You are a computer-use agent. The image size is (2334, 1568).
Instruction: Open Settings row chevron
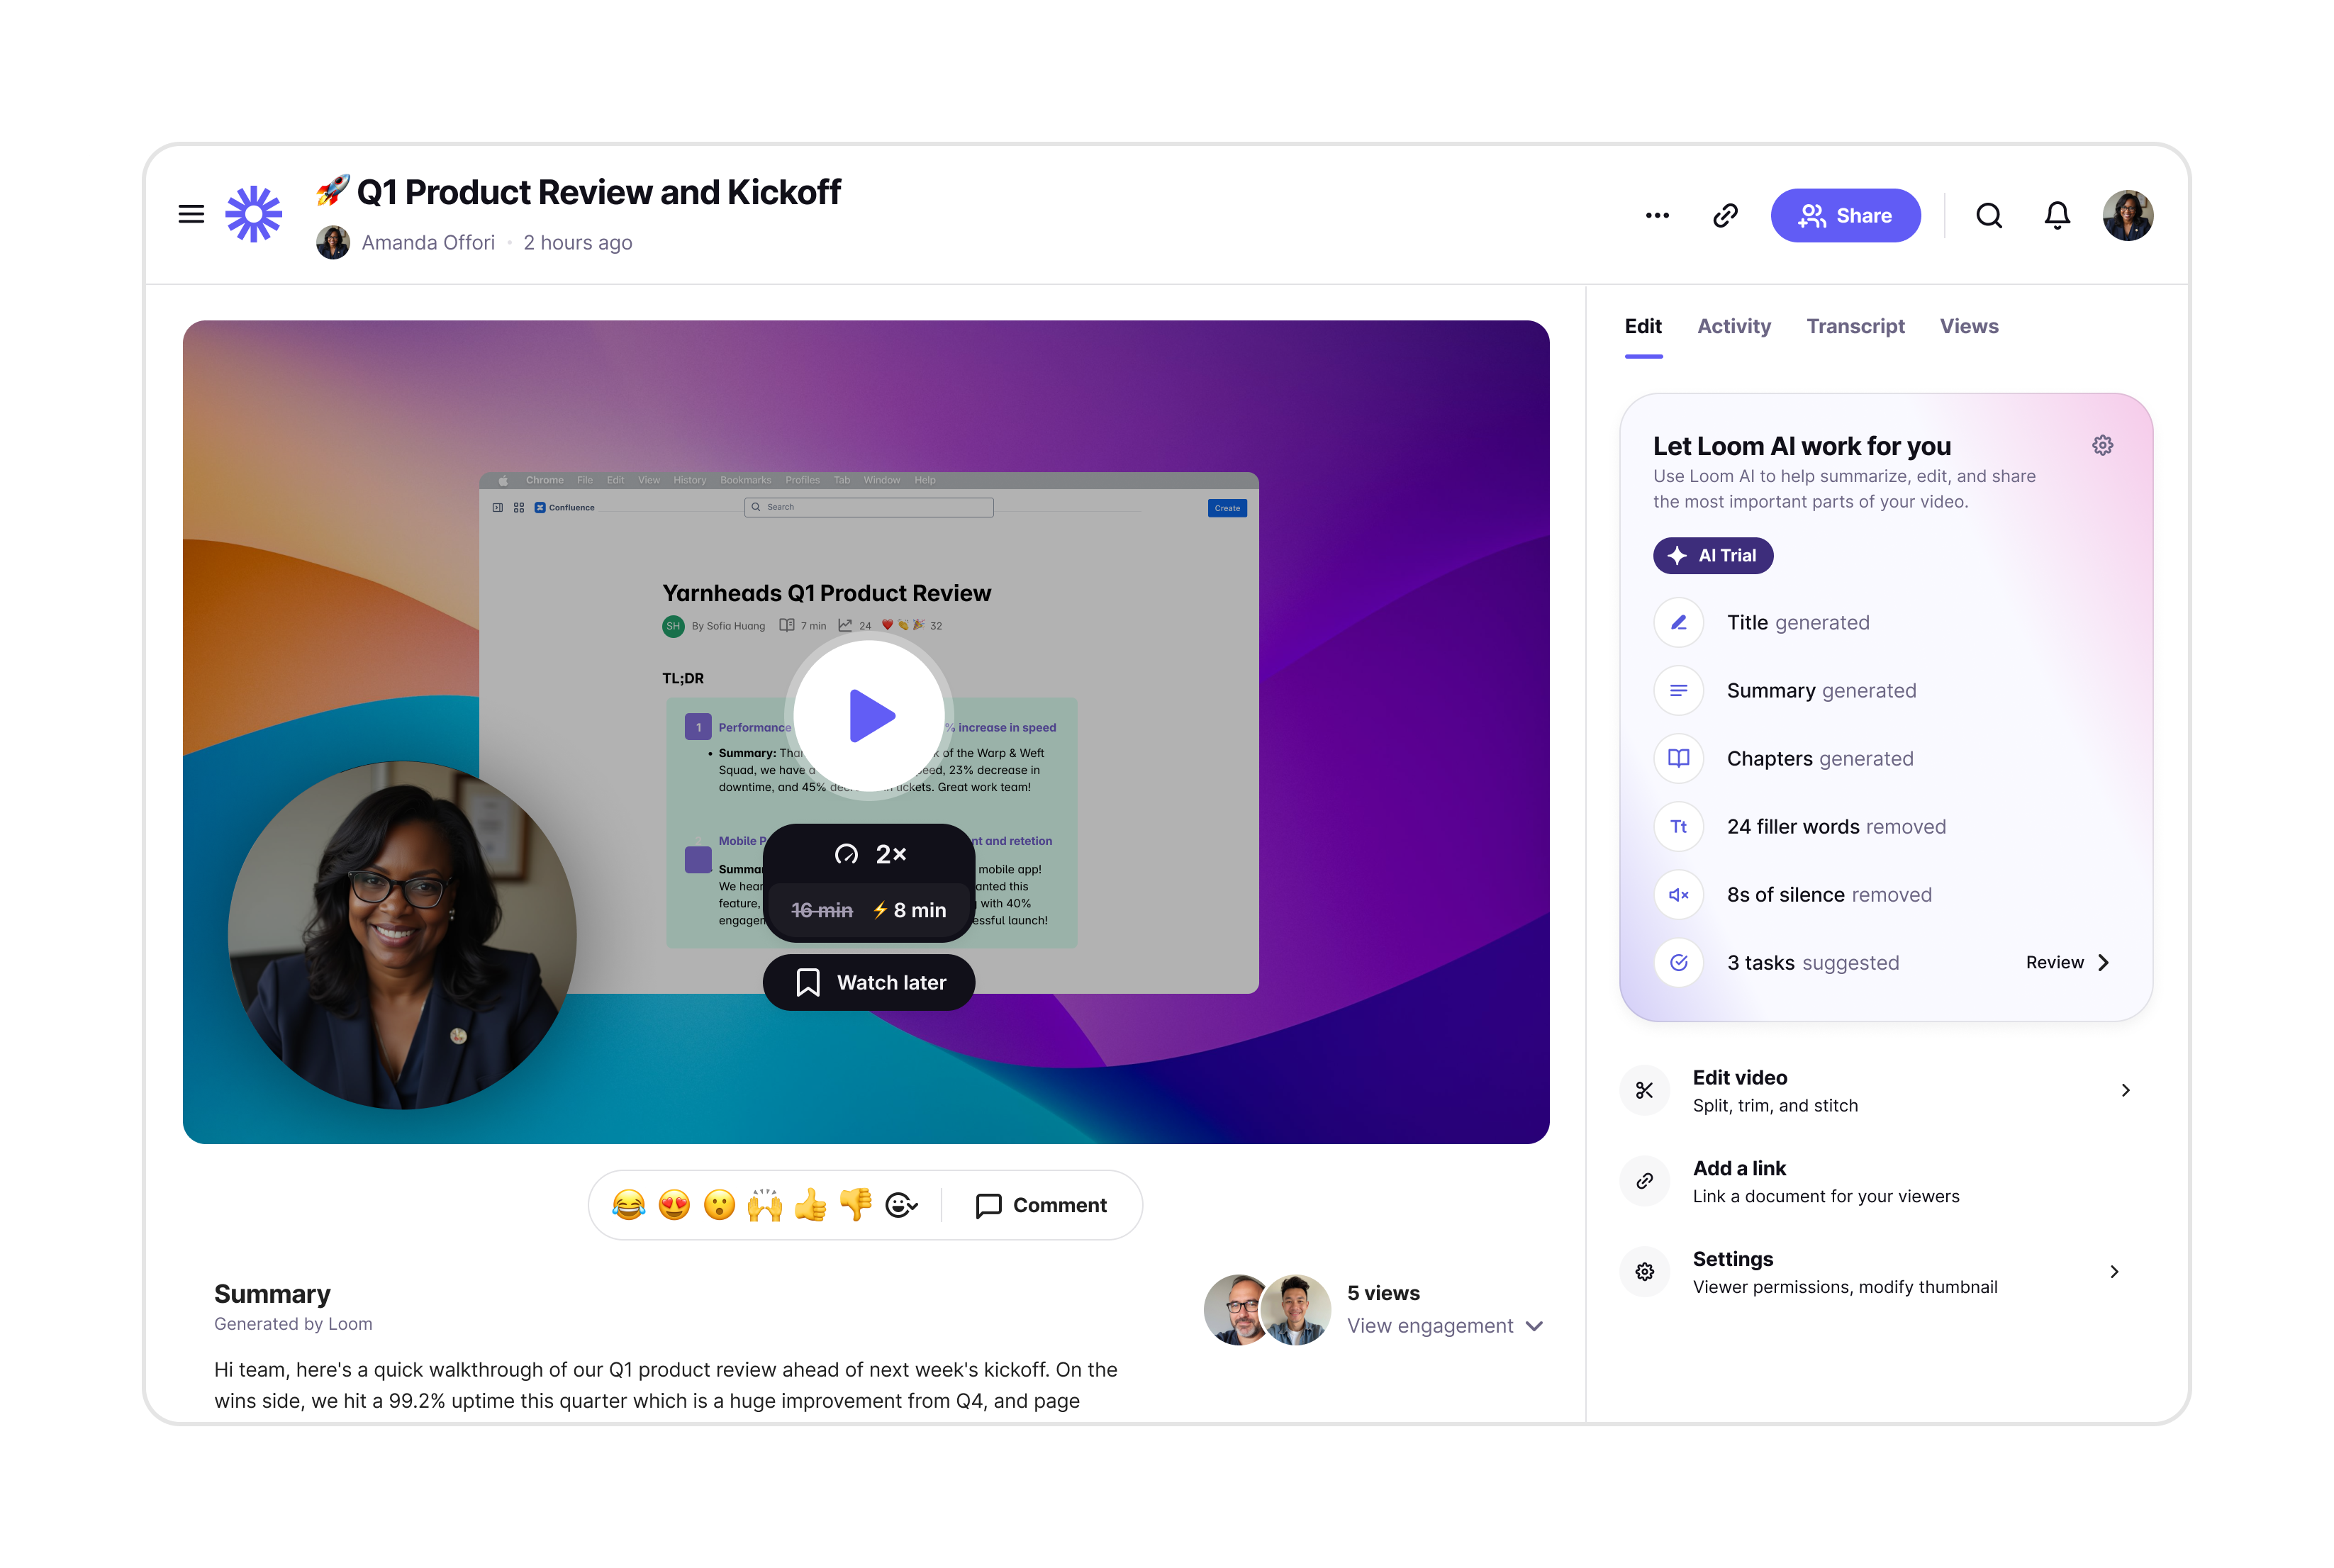(x=2113, y=1272)
